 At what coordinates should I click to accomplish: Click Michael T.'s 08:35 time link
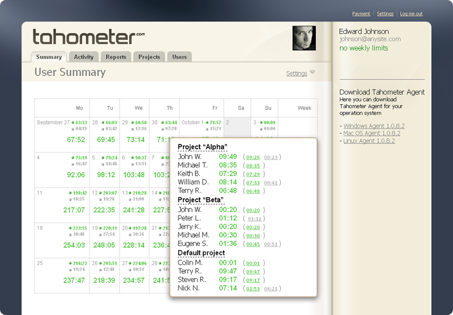coord(253,165)
